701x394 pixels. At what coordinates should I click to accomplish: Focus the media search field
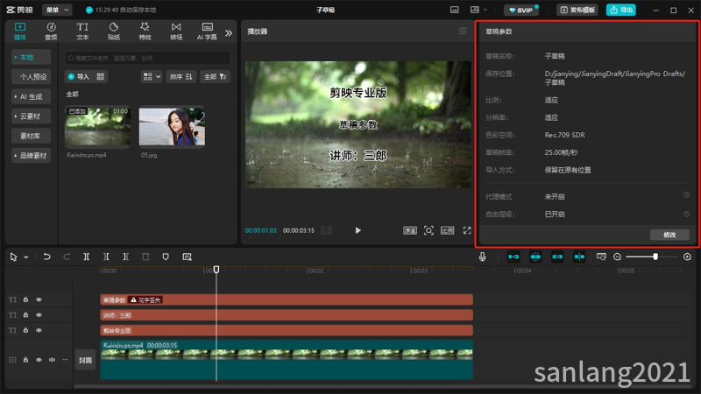pos(147,58)
